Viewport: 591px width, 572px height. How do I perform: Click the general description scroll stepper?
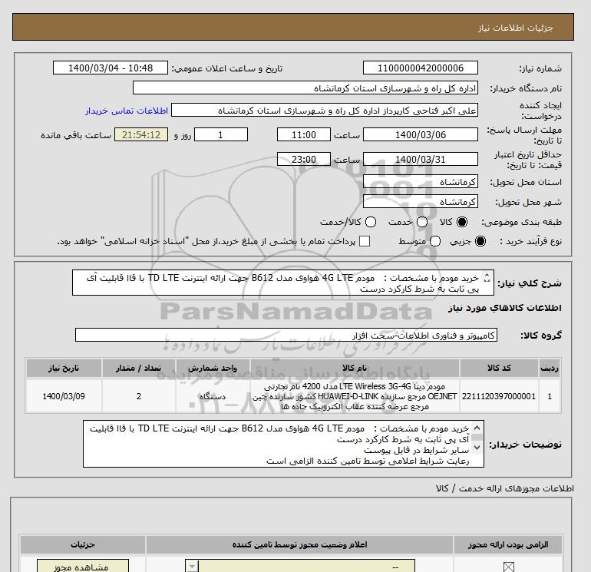487,278
